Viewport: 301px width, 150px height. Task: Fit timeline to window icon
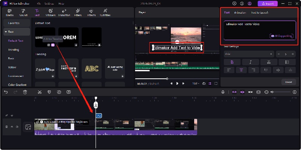(x=258, y=92)
